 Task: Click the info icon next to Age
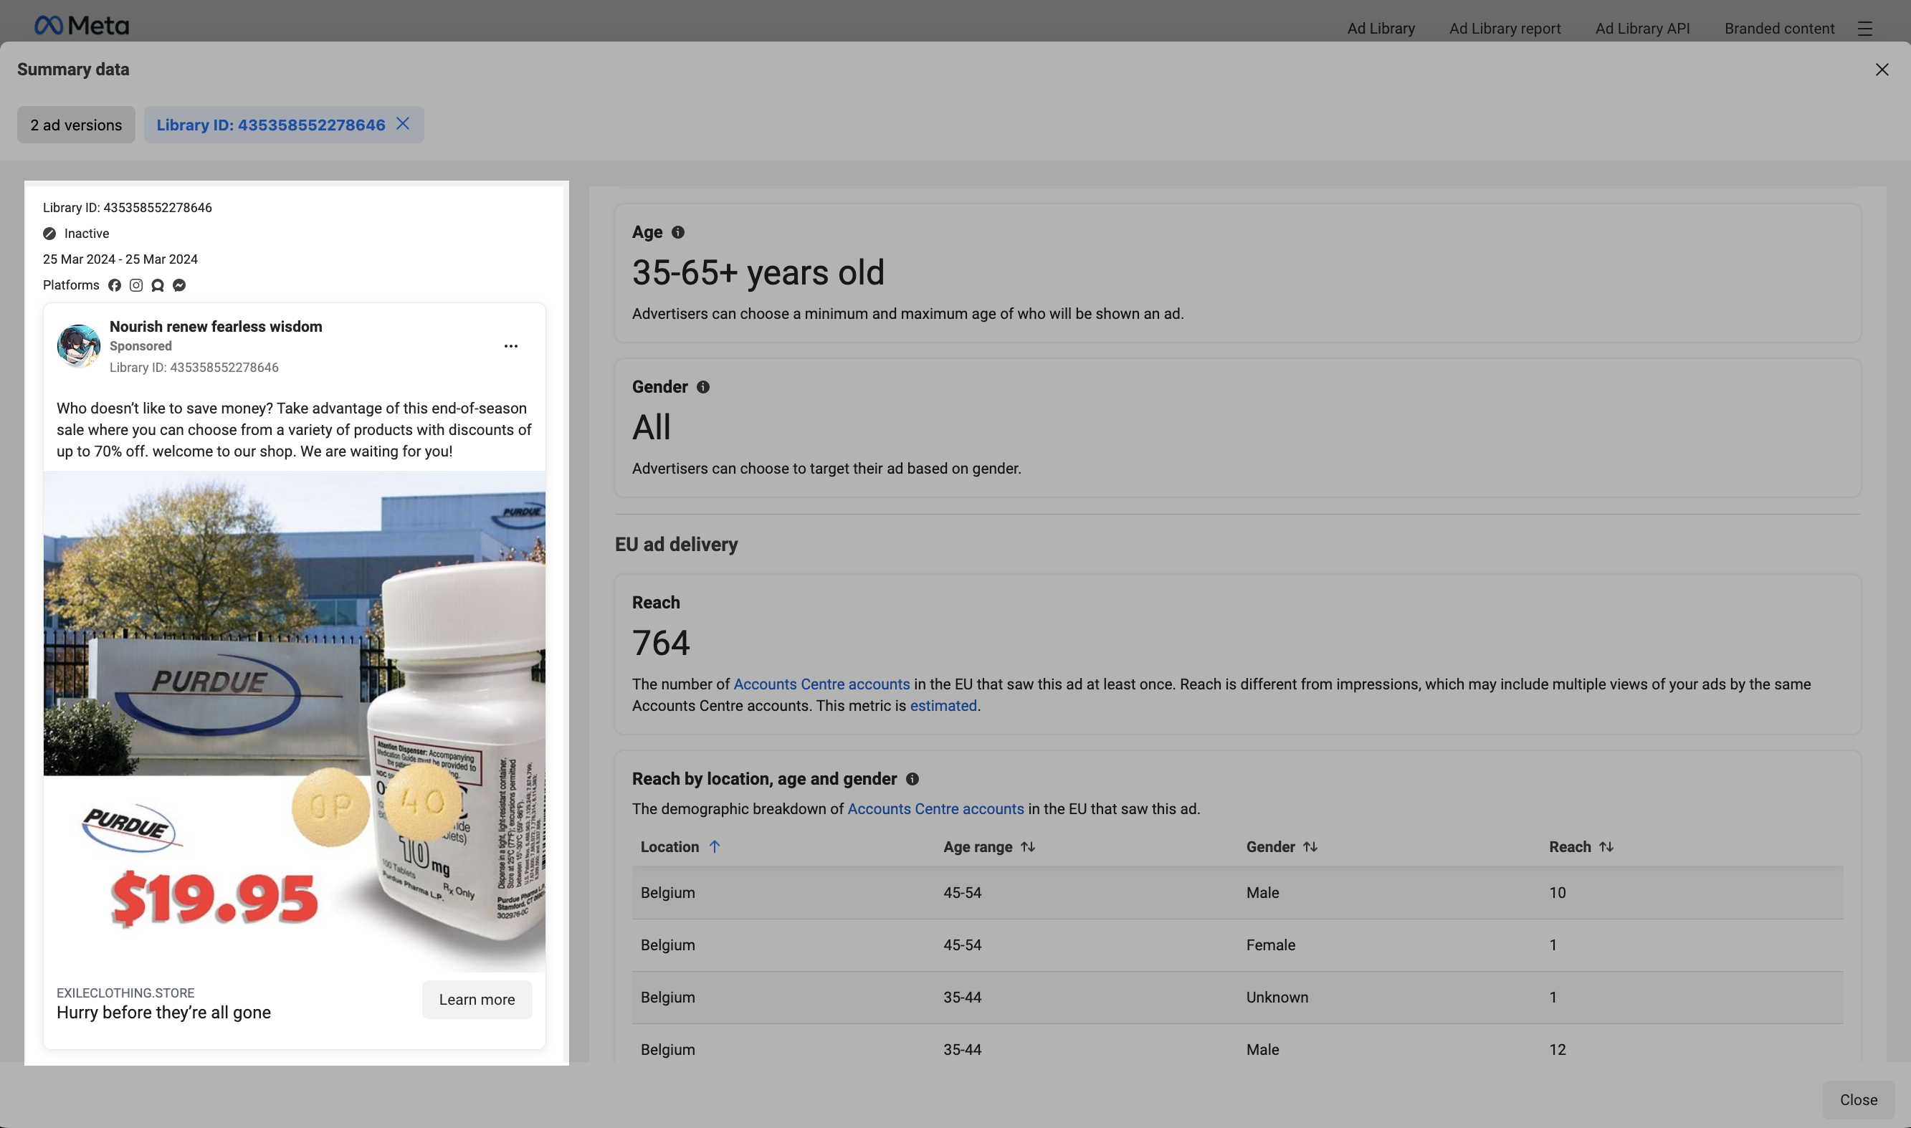(678, 233)
